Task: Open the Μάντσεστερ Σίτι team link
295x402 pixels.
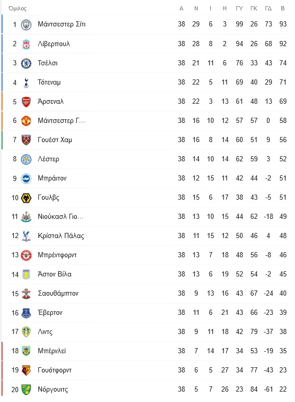Action: click(x=62, y=24)
